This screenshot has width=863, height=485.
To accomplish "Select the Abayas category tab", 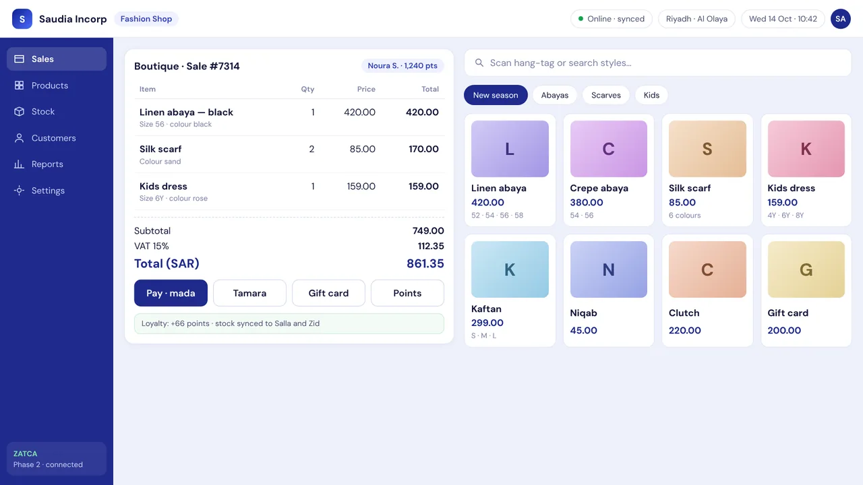I will 555,95.
